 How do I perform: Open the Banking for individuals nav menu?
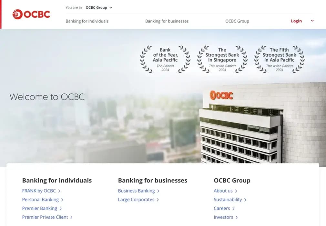tap(87, 21)
